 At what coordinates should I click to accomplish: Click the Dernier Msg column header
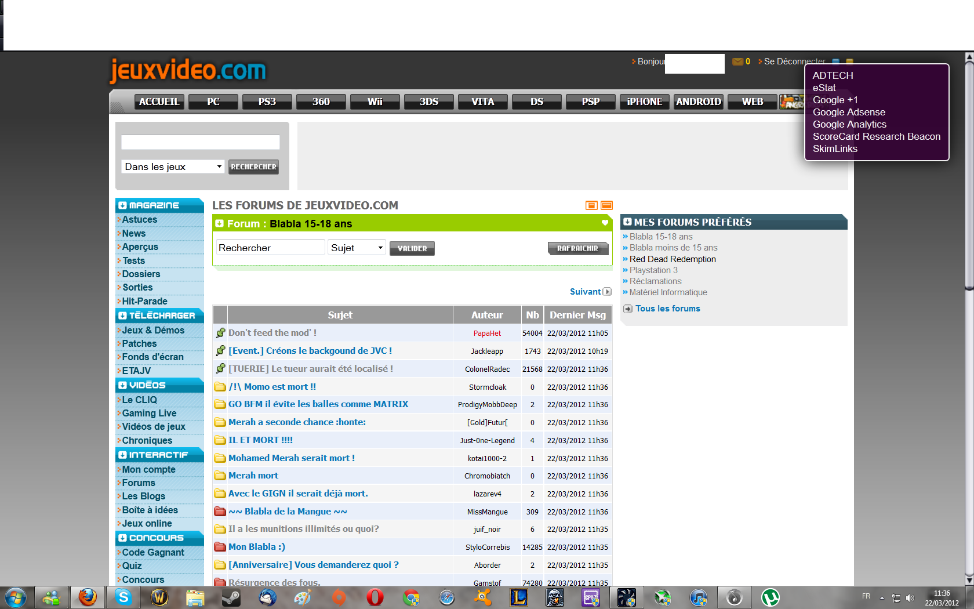click(x=577, y=315)
